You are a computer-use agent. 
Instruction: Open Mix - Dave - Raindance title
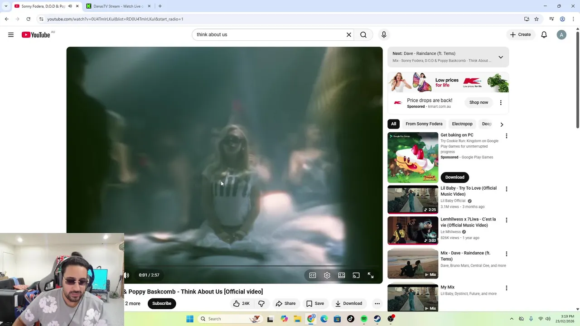pos(465,256)
